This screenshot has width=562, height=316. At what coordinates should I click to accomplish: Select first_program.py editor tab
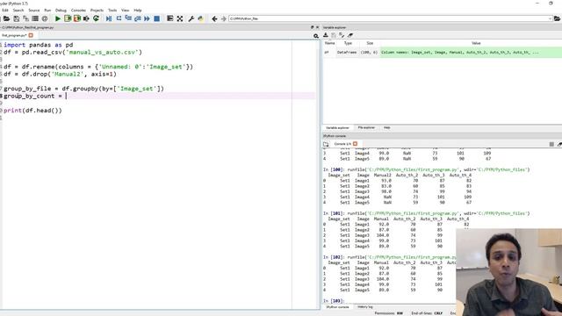tap(14, 35)
